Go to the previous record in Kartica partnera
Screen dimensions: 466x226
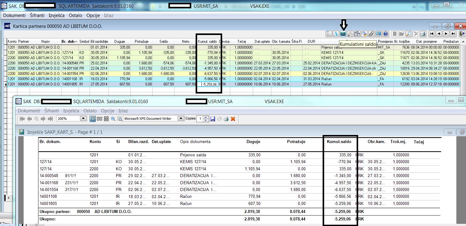coord(439,34)
